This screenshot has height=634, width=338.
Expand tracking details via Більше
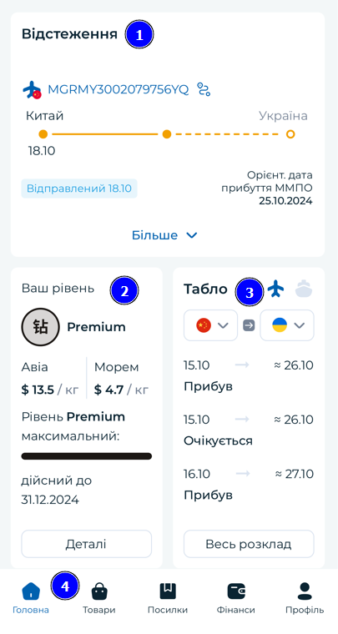tap(164, 235)
